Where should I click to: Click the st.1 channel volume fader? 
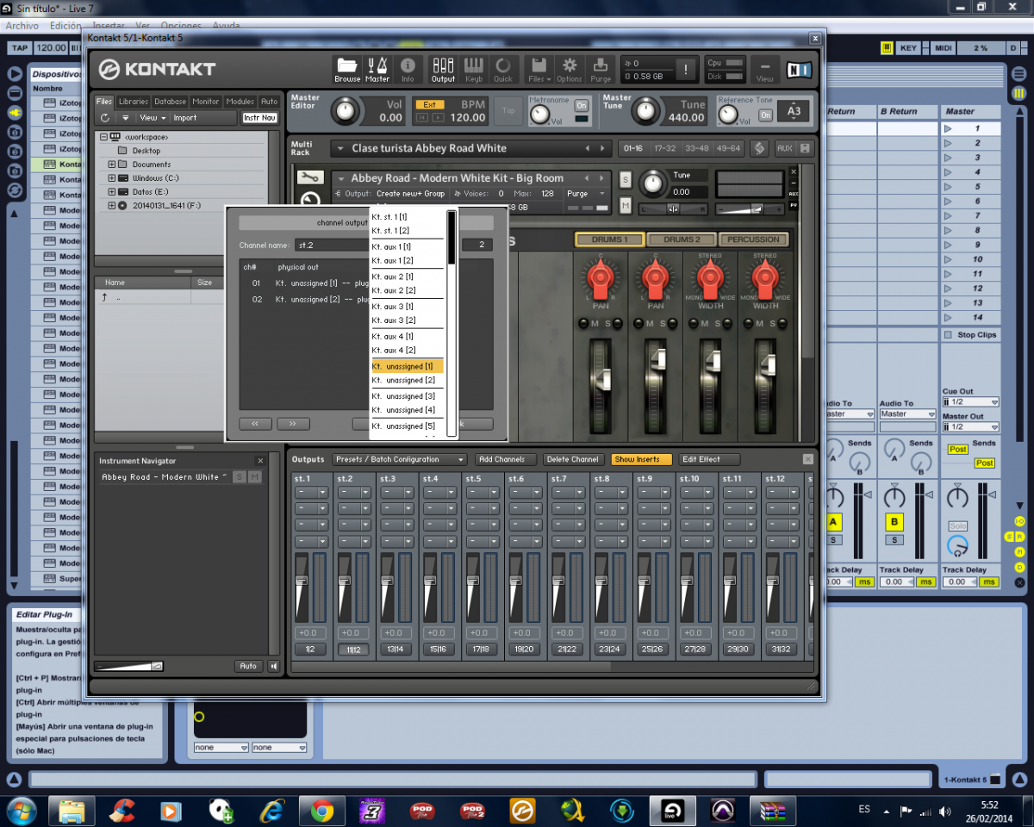tap(301, 581)
